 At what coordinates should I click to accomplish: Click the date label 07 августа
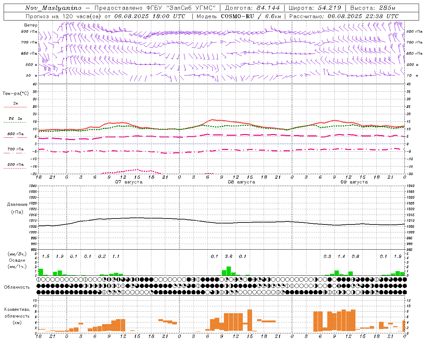pos(129,182)
